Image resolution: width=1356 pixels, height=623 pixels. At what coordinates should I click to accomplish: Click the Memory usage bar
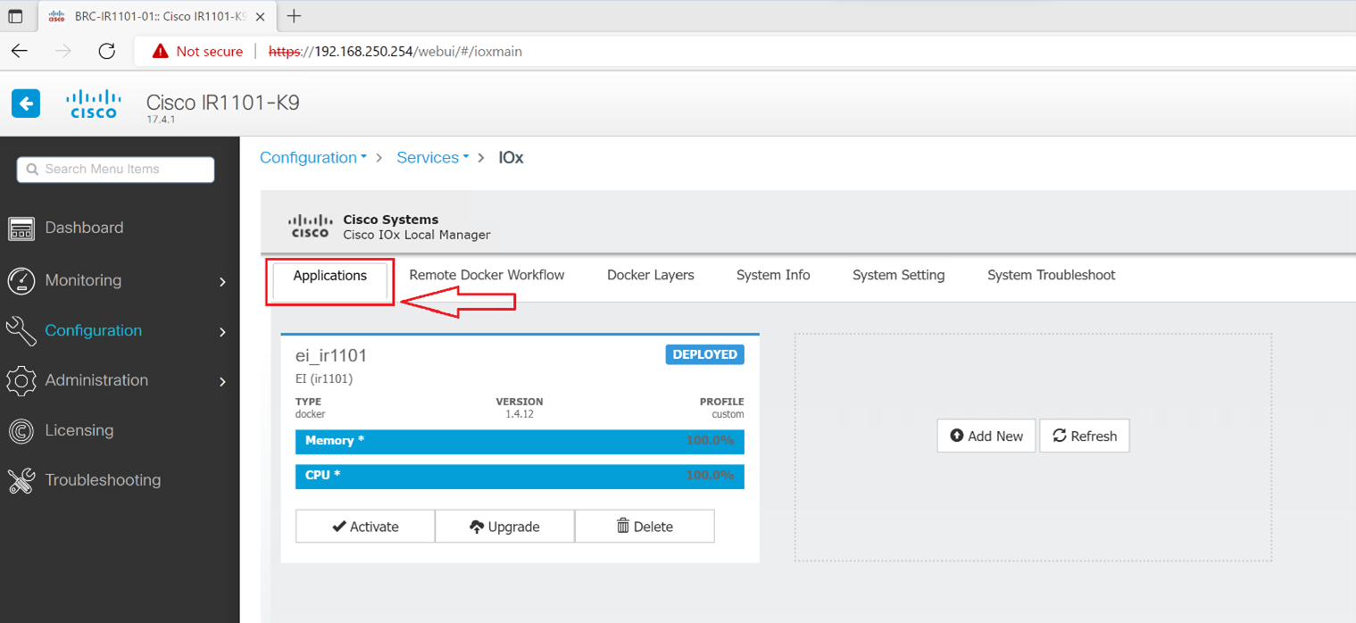click(520, 441)
